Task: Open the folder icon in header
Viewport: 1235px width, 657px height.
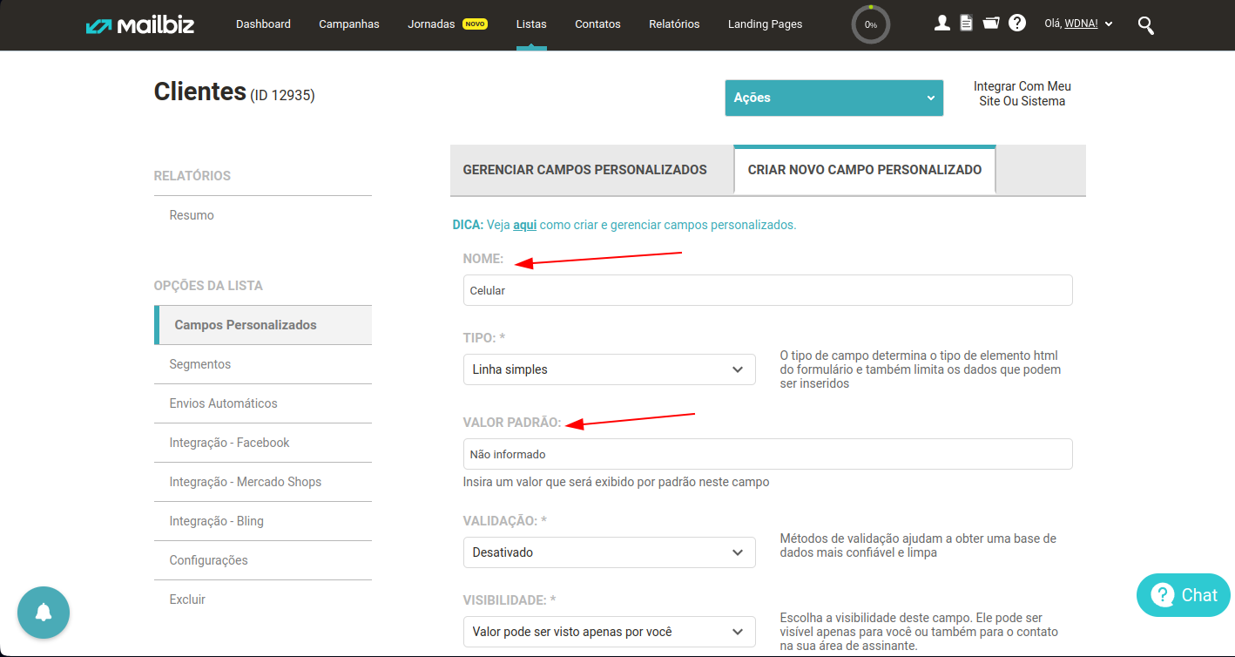Action: point(990,24)
